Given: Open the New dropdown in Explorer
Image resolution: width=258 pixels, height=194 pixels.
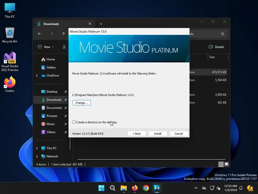Looking at the screenshot, I should (x=46, y=47).
